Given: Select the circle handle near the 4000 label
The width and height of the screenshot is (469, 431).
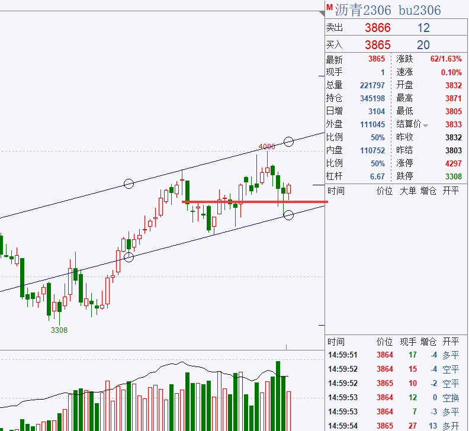Looking at the screenshot, I should click(288, 141).
